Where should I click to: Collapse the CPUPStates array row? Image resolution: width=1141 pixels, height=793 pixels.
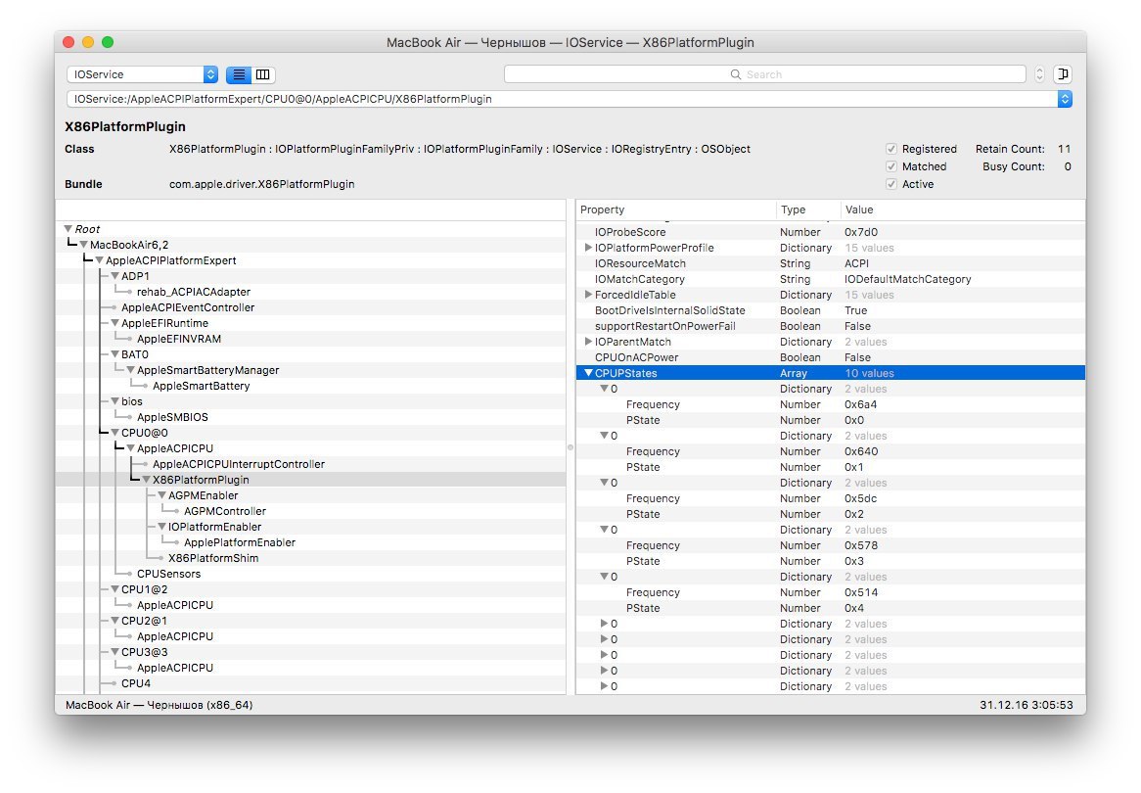coord(588,373)
